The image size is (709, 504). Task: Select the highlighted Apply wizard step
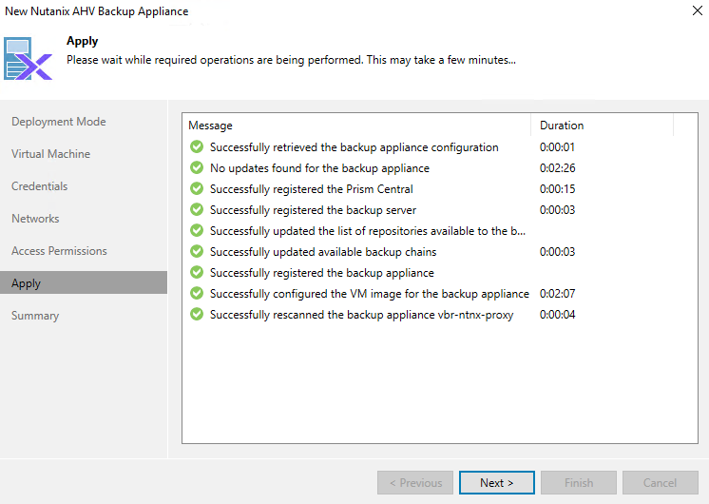point(84,282)
